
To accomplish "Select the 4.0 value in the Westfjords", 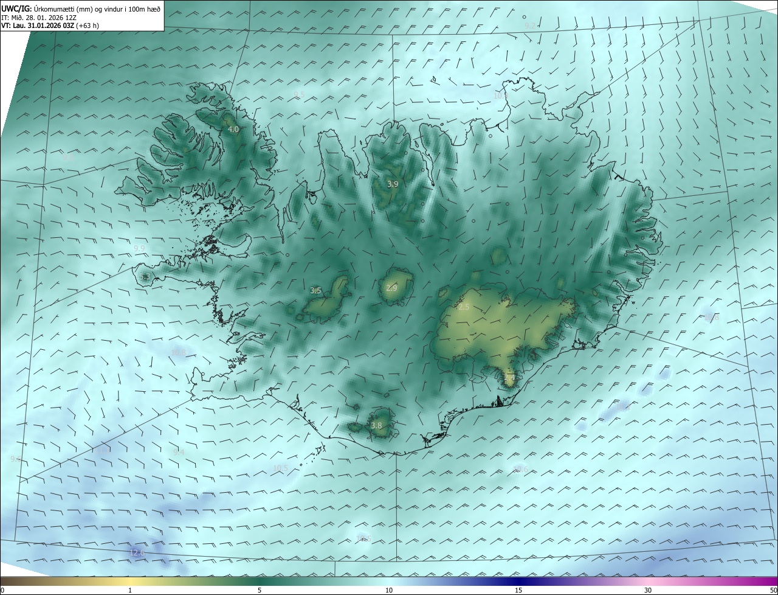I will [233, 130].
